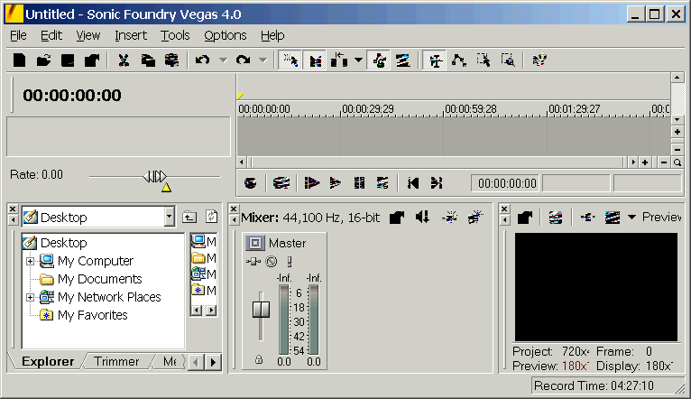This screenshot has width=691, height=399.
Task: Open Preview quality dropdown arrow
Action: pos(631,217)
